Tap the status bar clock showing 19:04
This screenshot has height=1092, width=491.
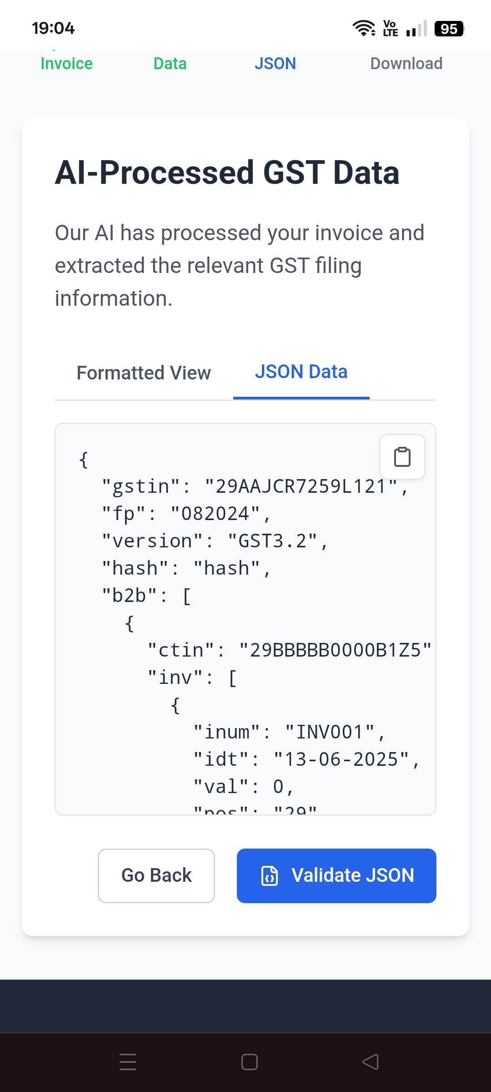pyautogui.click(x=53, y=28)
